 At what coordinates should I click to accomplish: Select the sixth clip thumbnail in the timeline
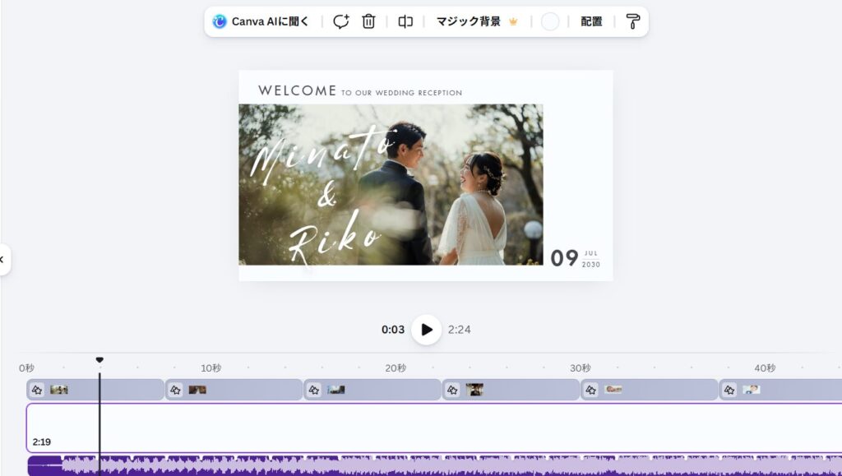tap(752, 390)
